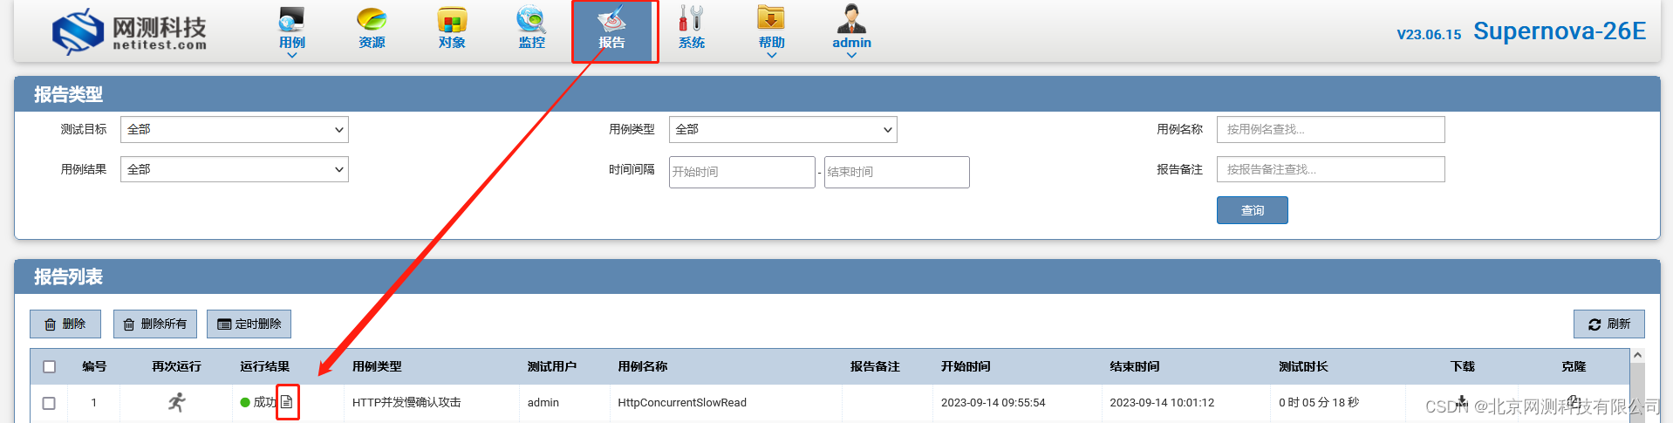Image resolution: width=1673 pixels, height=423 pixels.
Task: Click the 查询 search button
Action: click(x=1253, y=210)
